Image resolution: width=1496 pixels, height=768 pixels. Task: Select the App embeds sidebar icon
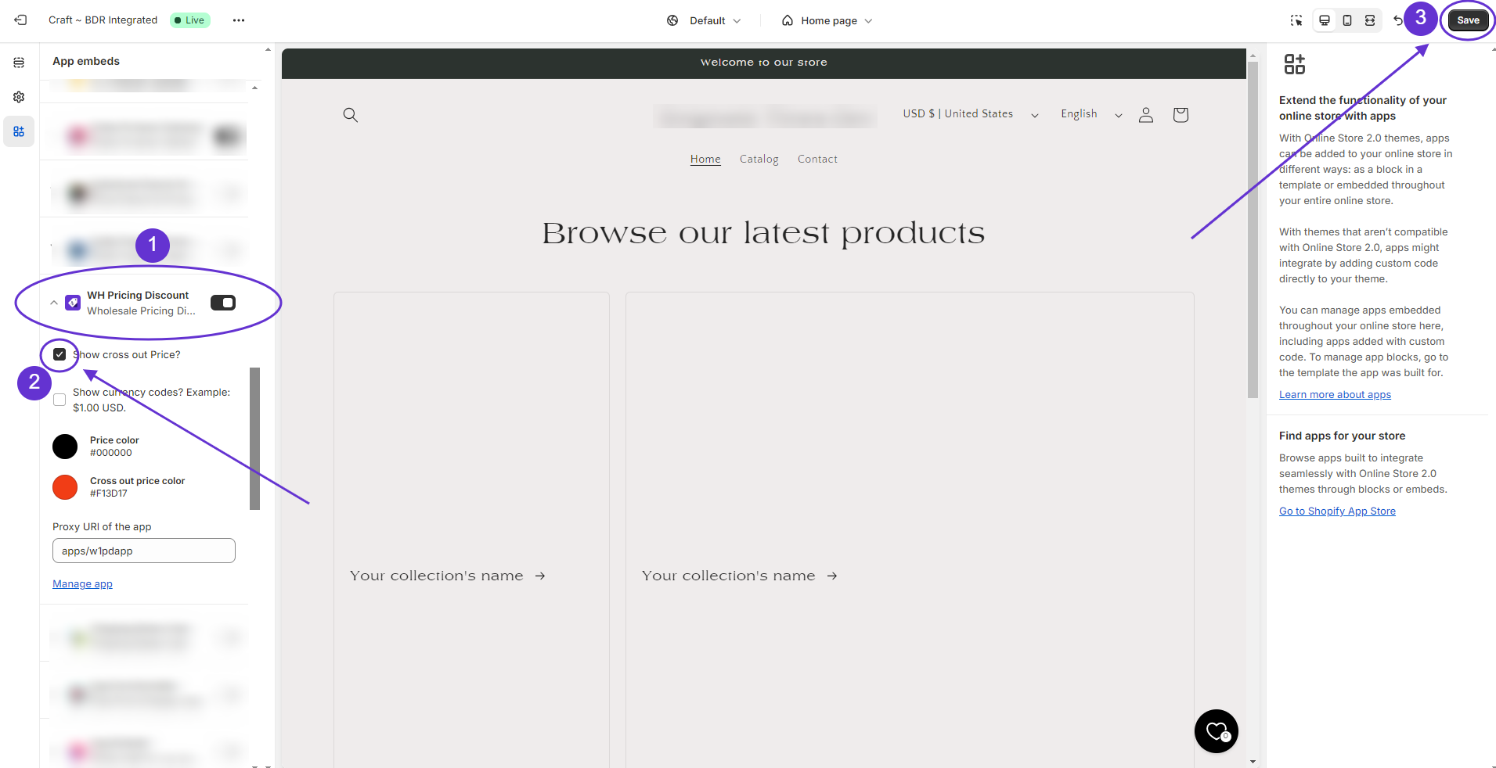pos(19,131)
